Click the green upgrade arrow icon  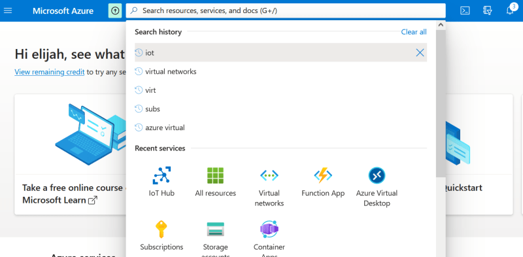coord(115,10)
